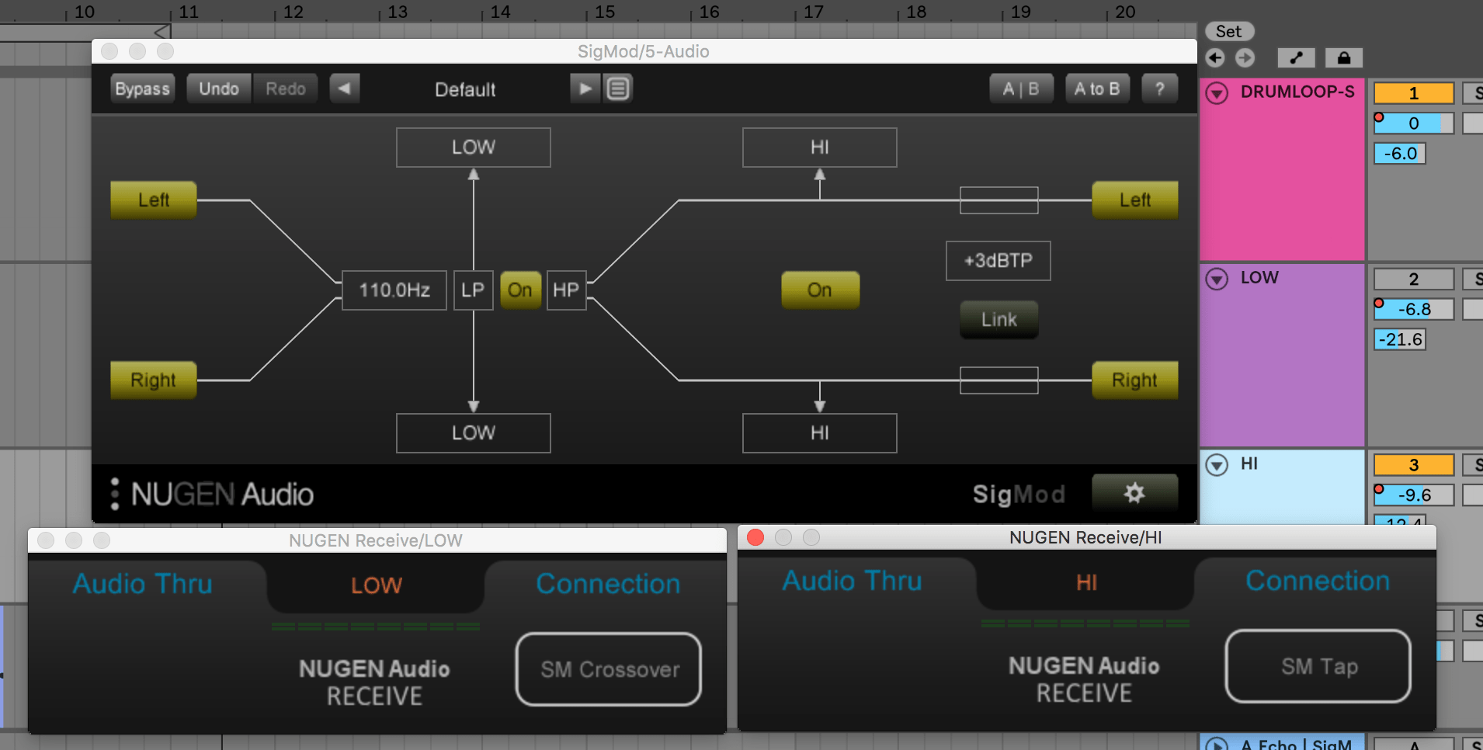
Task: Toggle SigMod Bypass button
Action: click(x=142, y=89)
